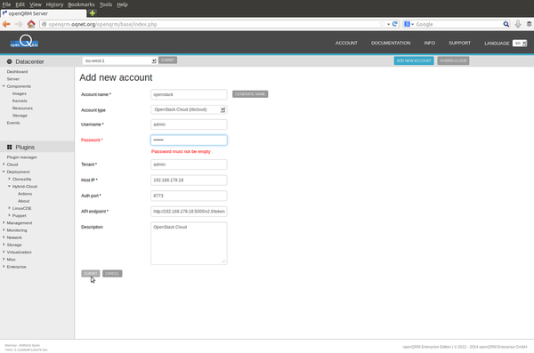This screenshot has width=534, height=353.
Task: Focus the Auth port field
Action: (189, 196)
